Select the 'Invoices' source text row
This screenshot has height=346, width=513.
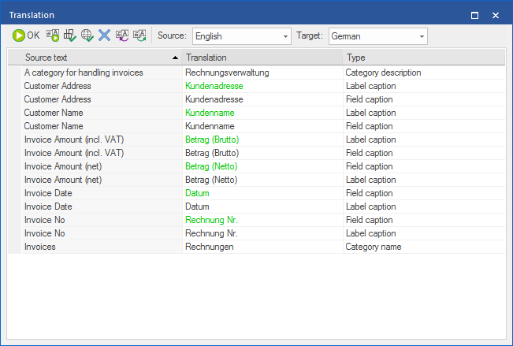(x=39, y=247)
